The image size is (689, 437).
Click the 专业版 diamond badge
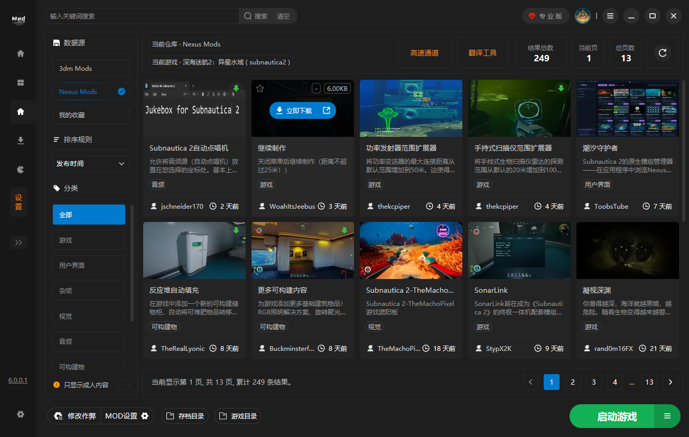[x=546, y=16]
